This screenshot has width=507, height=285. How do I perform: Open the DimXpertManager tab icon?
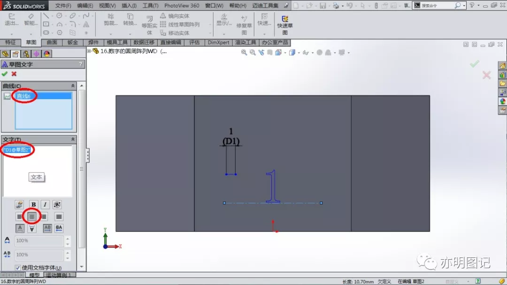(x=36, y=54)
